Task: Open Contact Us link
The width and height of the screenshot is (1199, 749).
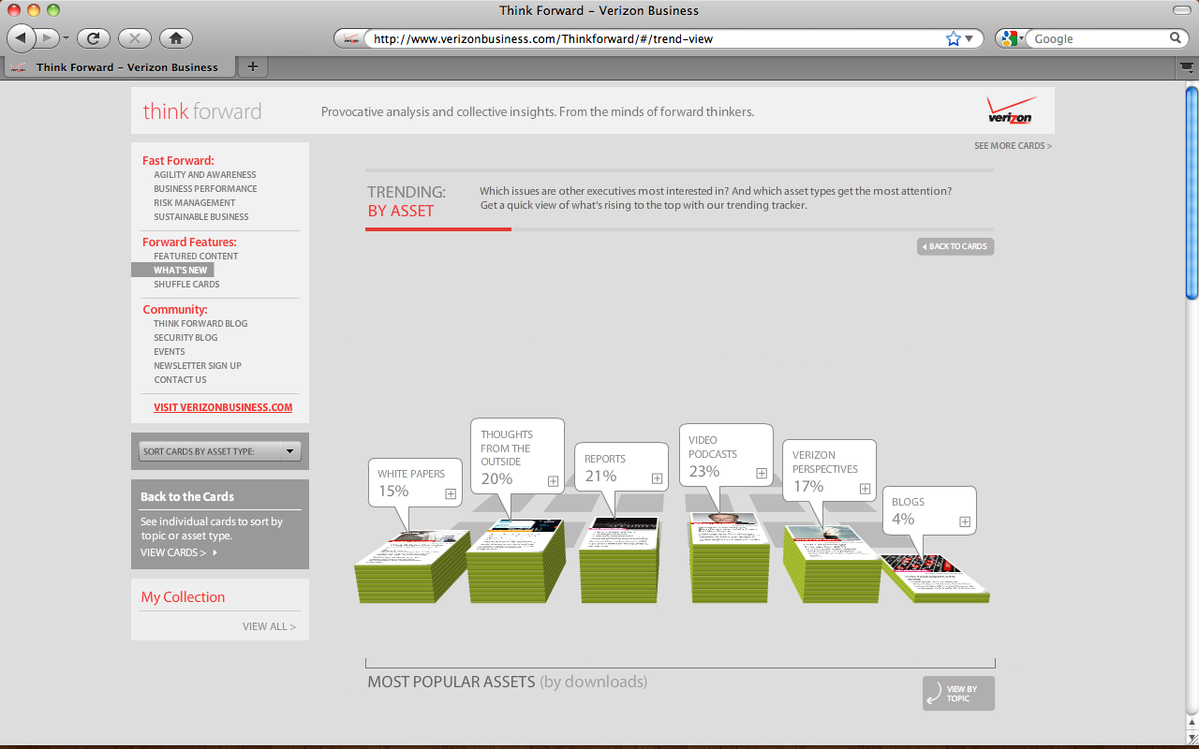Action: coord(180,380)
